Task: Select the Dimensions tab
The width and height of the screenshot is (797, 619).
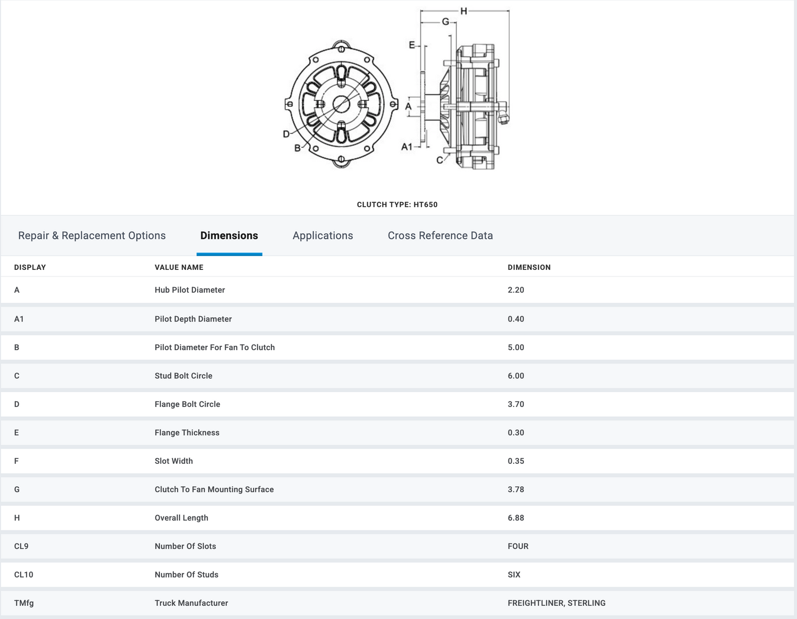Action: click(229, 235)
